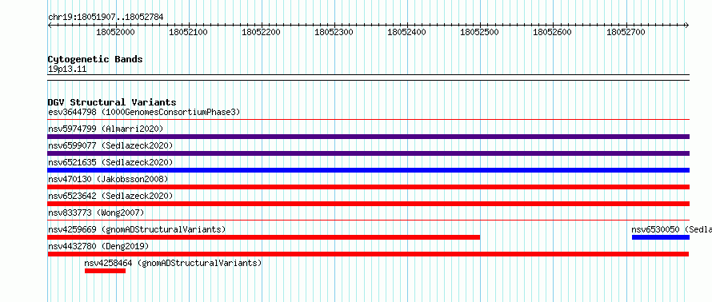Click ruler position 18052200
This screenshot has height=302, width=712.
tap(261, 33)
